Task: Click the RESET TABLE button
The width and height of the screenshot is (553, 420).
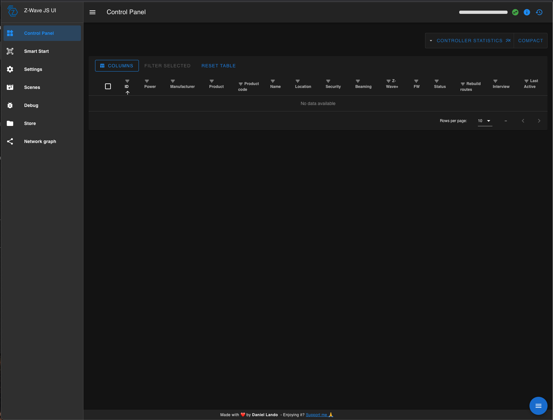Action: click(219, 66)
